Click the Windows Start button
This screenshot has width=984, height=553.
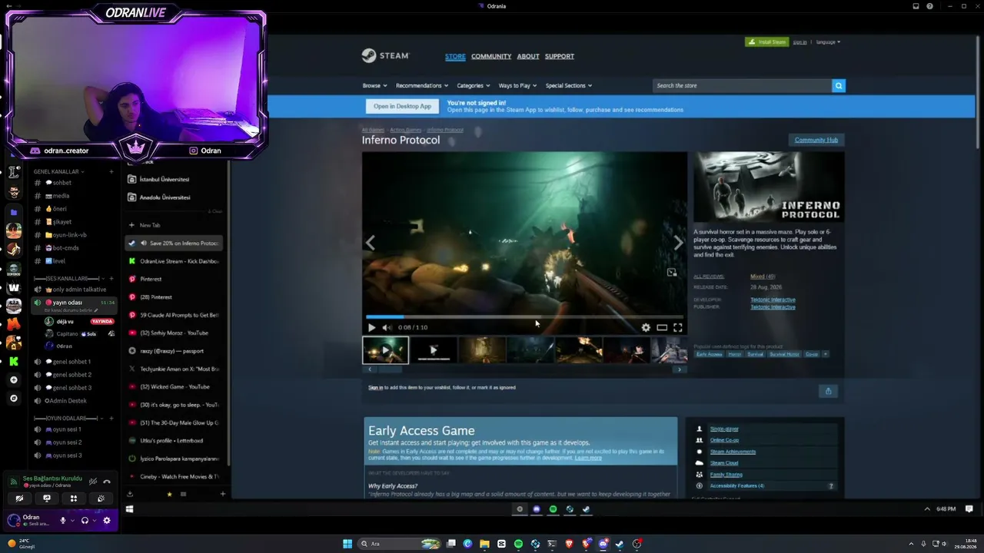coord(347,544)
